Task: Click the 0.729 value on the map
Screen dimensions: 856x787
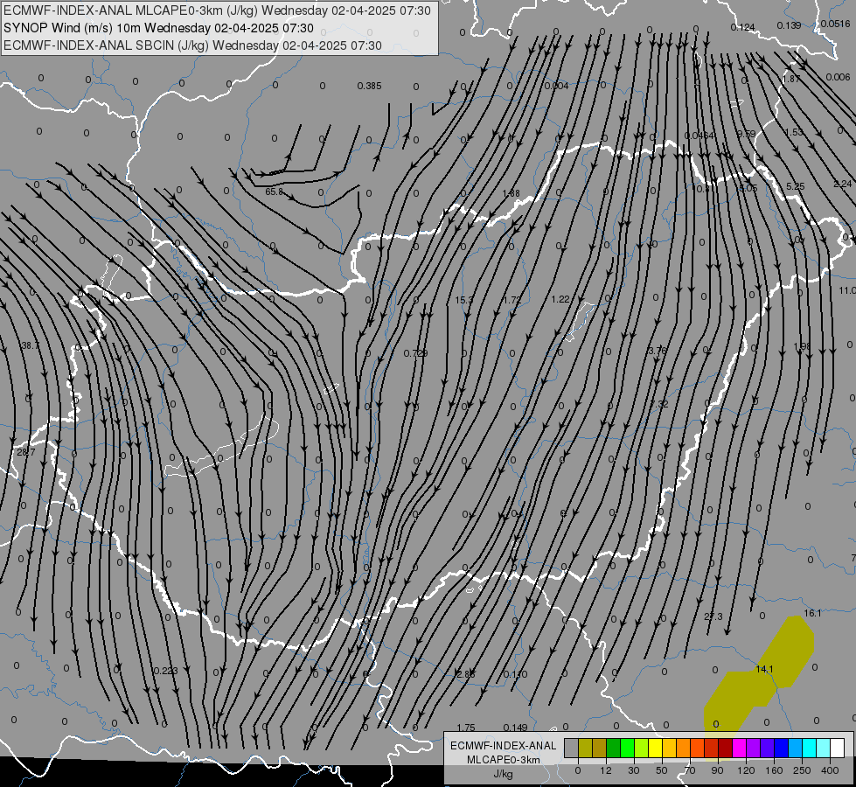Action: click(x=415, y=353)
